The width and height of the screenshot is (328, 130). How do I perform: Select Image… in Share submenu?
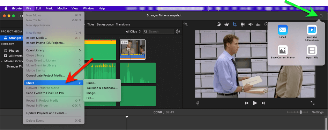[102, 93]
